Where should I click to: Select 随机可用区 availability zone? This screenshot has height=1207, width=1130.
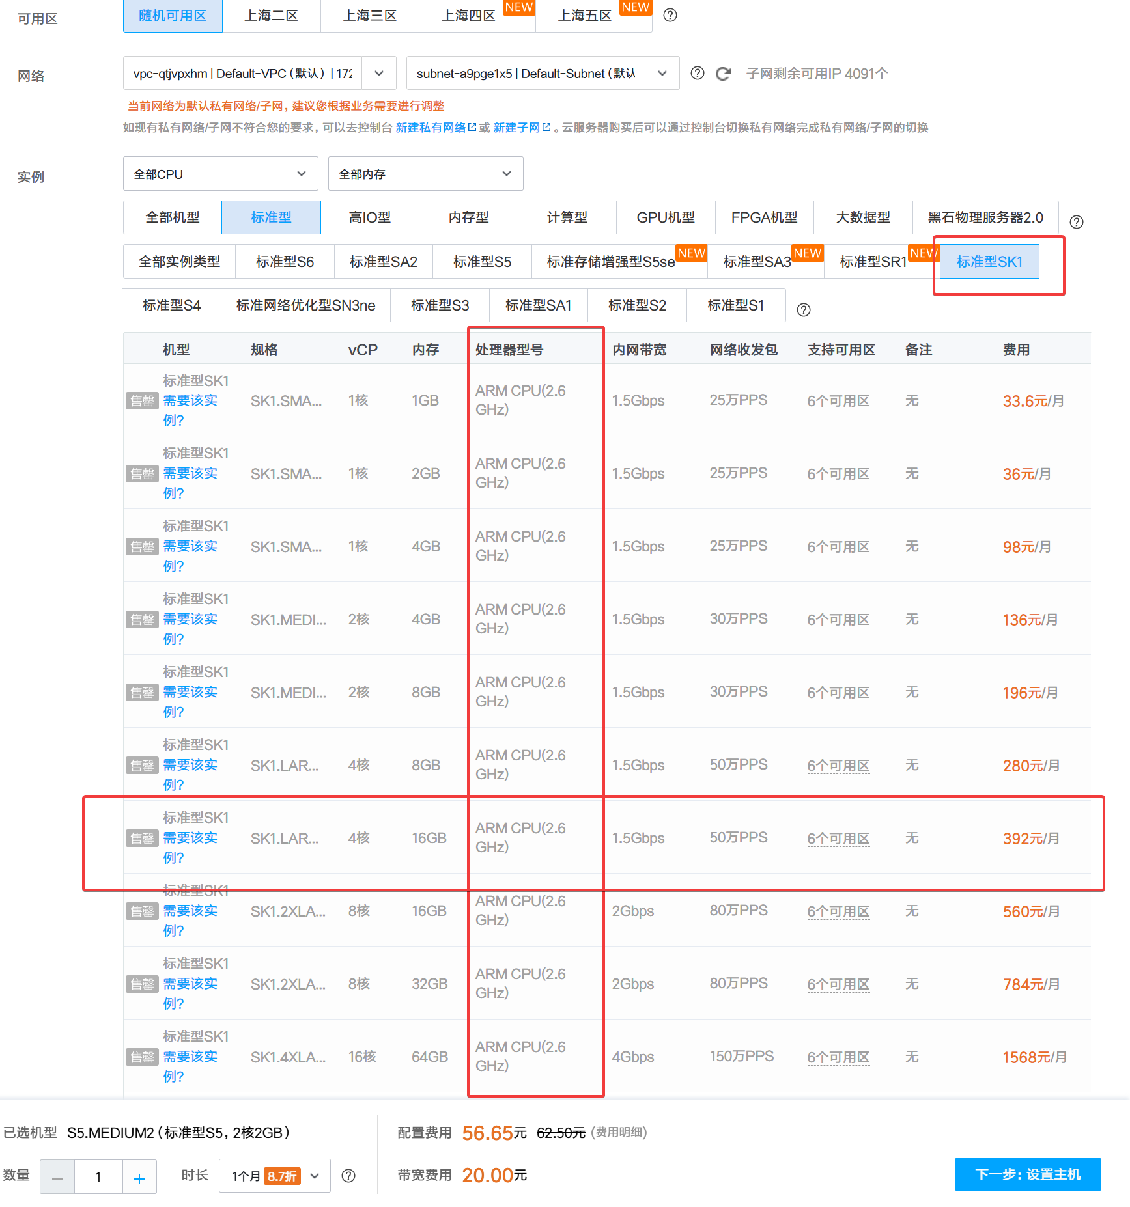pos(173,16)
